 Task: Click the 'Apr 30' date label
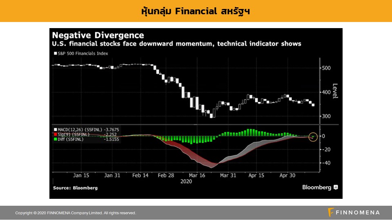287,176
